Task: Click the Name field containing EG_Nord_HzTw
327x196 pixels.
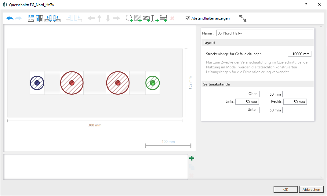Action: [x=265, y=33]
